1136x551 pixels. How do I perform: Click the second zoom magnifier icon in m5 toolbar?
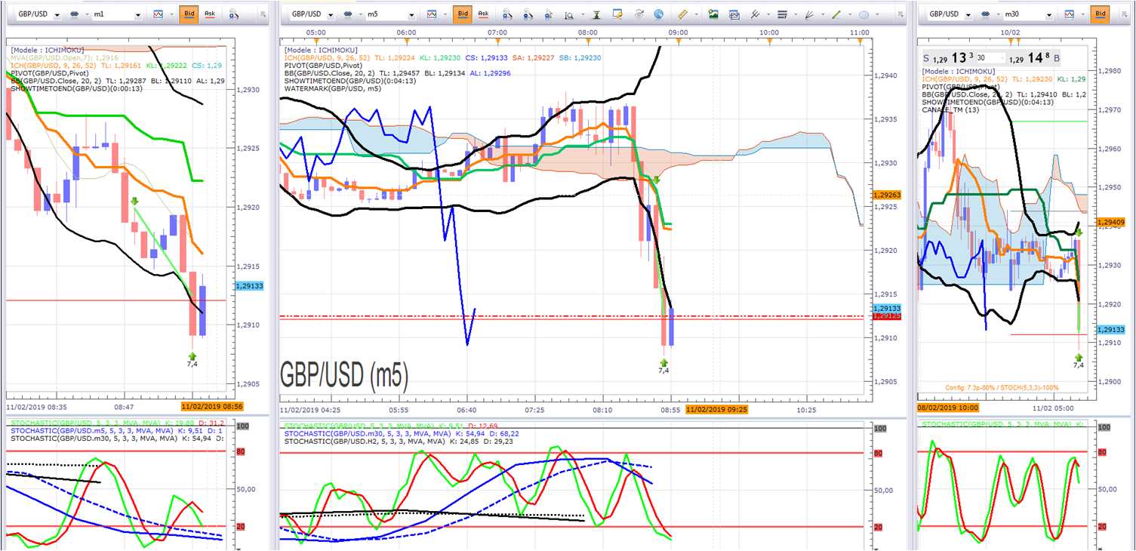528,14
